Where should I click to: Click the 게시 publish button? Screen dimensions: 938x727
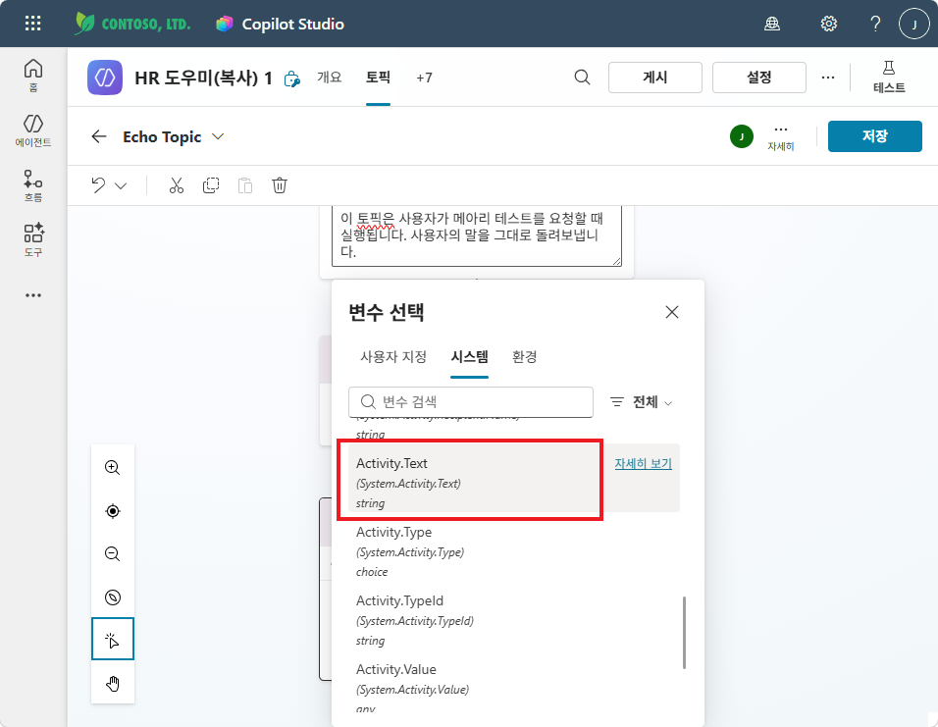(655, 78)
